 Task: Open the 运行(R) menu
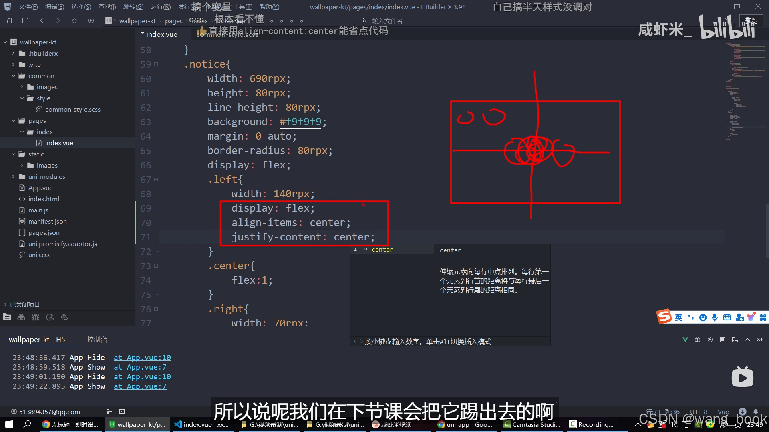click(161, 7)
